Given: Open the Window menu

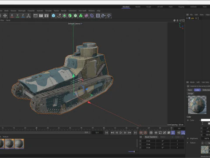Looking at the screenshot, I should (91, 11).
